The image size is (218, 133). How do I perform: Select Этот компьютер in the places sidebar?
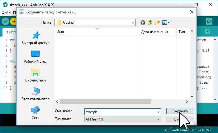[36, 94]
